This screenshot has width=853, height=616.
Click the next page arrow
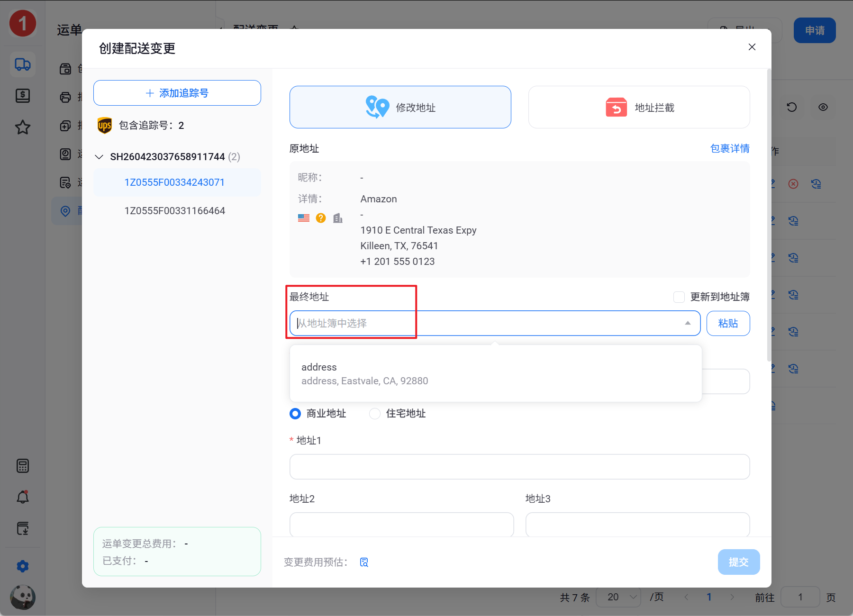pyautogui.click(x=732, y=597)
